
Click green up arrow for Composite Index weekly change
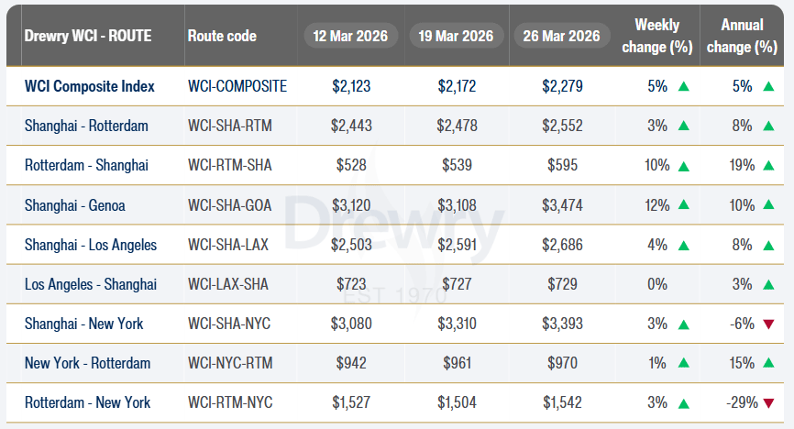pyautogui.click(x=682, y=87)
